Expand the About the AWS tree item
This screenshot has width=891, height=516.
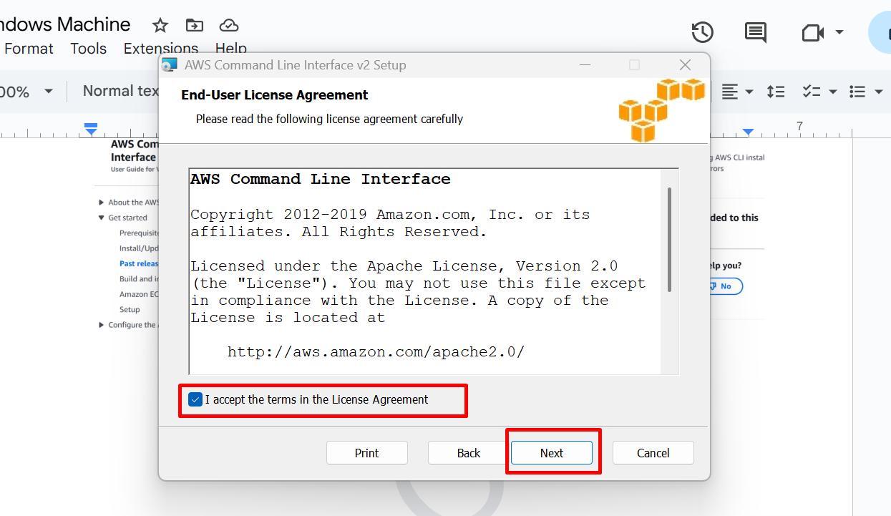[102, 203]
